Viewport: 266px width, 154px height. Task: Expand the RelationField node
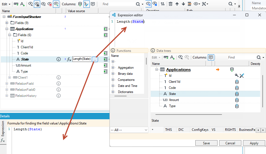click(7, 84)
